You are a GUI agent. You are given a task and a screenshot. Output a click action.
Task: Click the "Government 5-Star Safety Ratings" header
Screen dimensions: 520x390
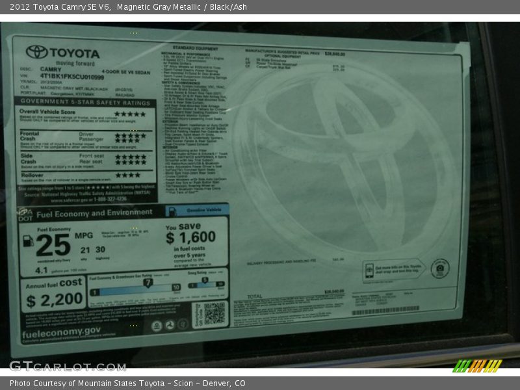pyautogui.click(x=85, y=103)
